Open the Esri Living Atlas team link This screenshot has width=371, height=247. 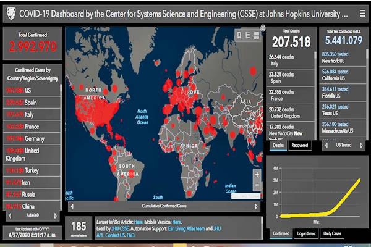point(186,228)
